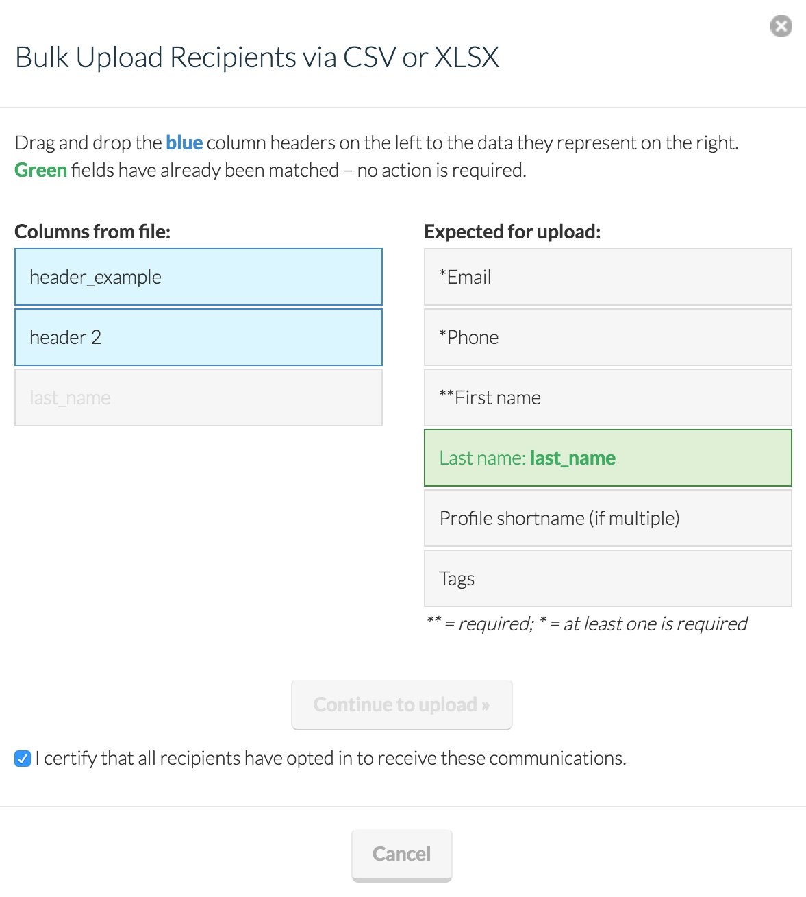Screen dimensions: 806x897
Task: Select the header_example column block
Action: point(199,277)
